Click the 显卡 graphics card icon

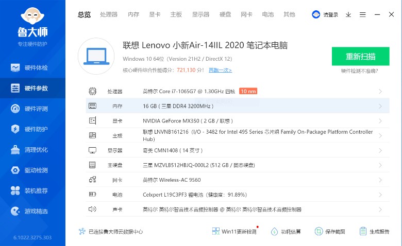point(93,120)
